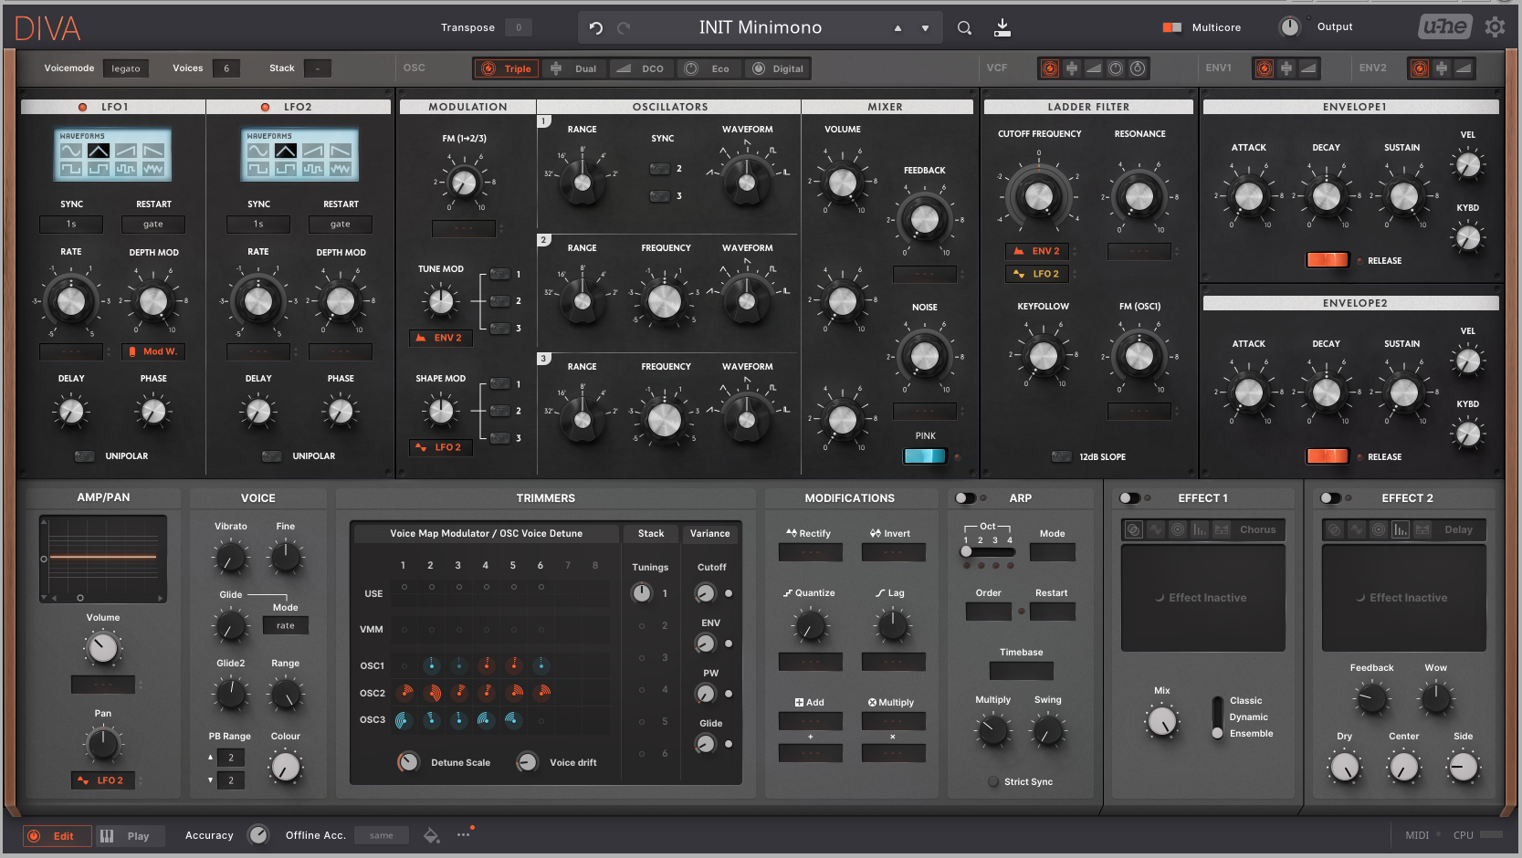Select the third ENV1 envelope model icon
Screen dimensions: 1522x858
(1308, 68)
